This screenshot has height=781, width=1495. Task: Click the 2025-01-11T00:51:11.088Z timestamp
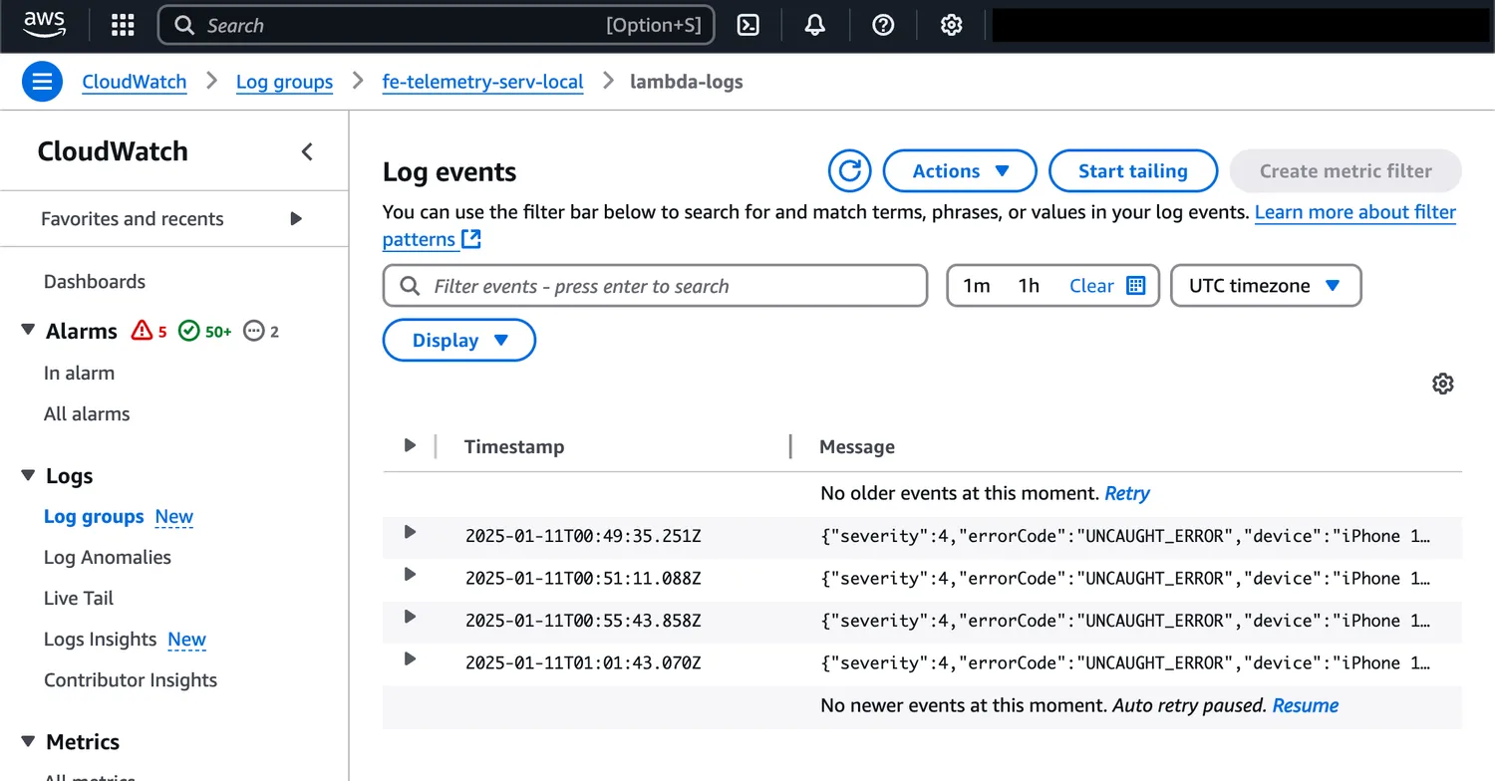[x=583, y=578]
